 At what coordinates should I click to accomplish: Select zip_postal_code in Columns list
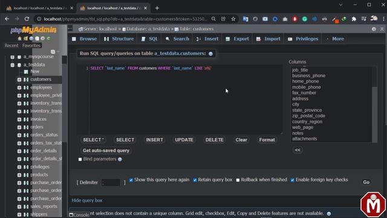[x=308, y=116]
